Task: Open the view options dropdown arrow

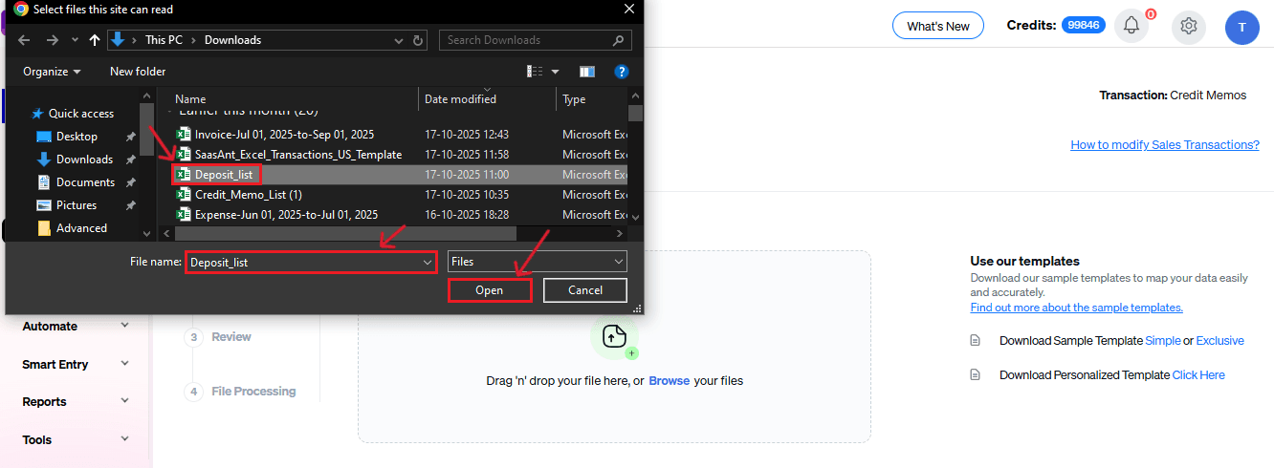Action: pos(556,72)
